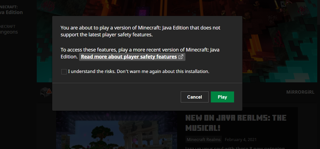This screenshot has width=320, height=149.
Task: Click the MiRRORGiRL account name
Action: click(x=300, y=92)
